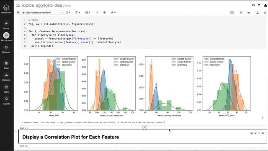268x151 pixels.
Task: Open the chevron dropdown in markdown cell controls
Action: click(x=255, y=133)
